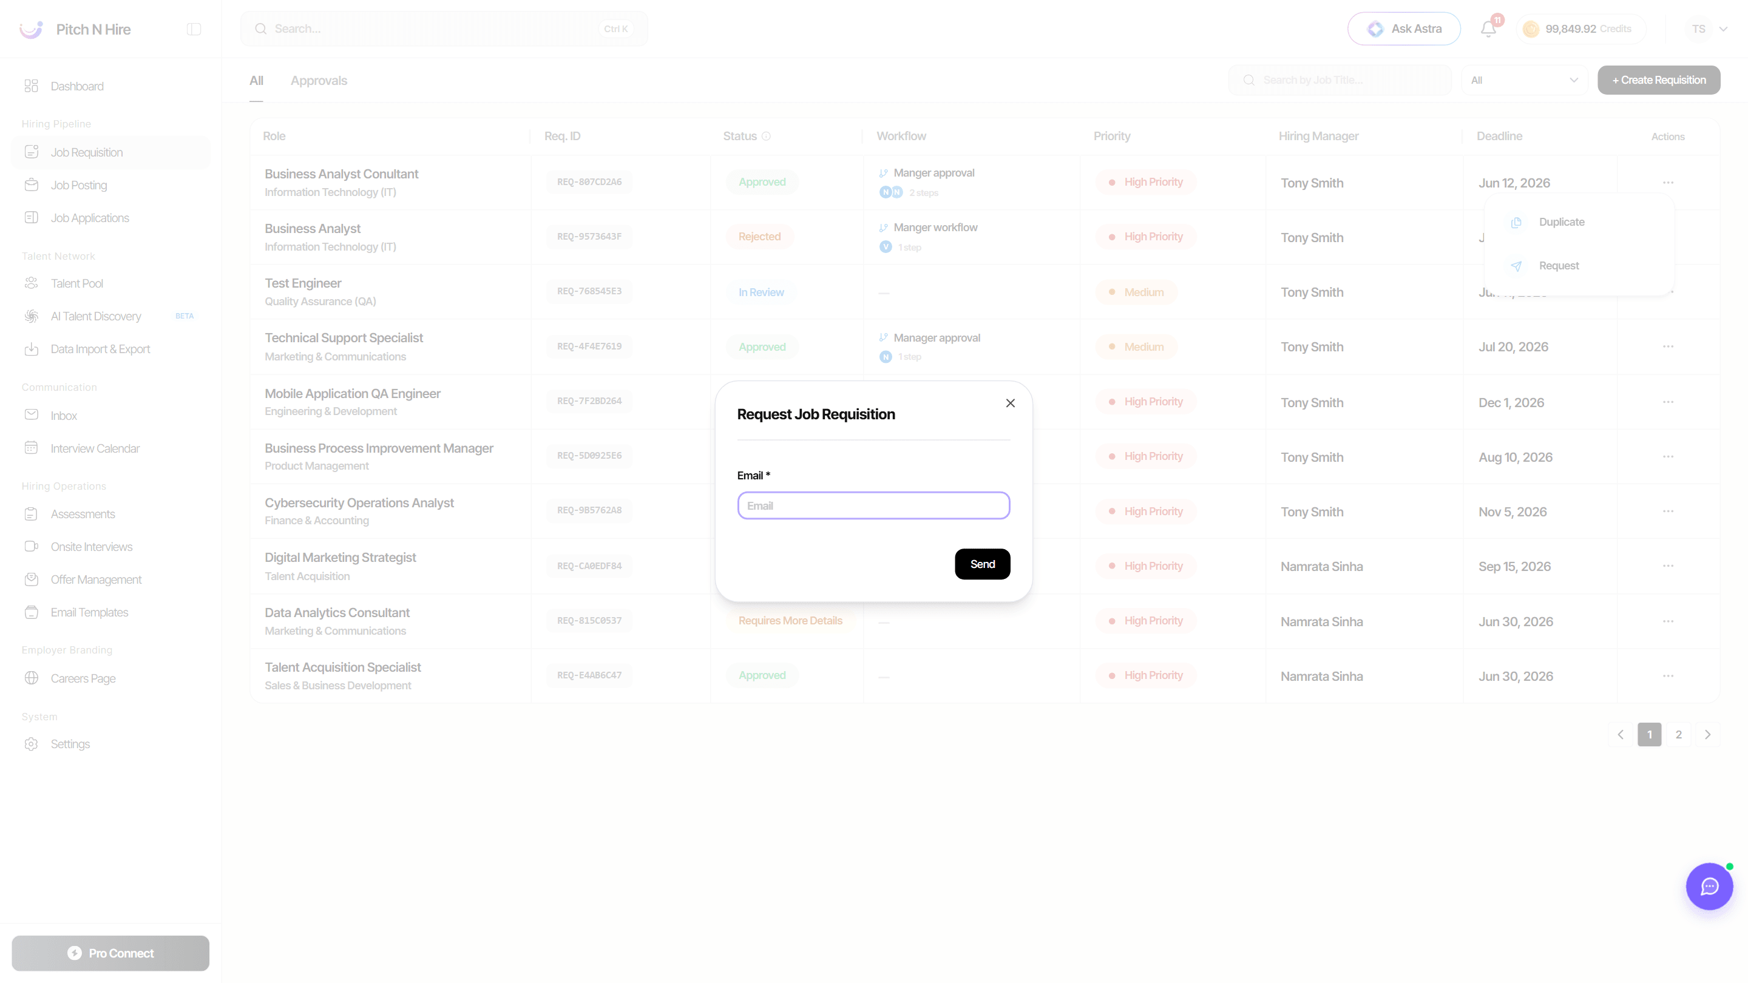This screenshot has height=983, width=1748.
Task: Click the Job Posting sidebar icon
Action: tap(31, 184)
